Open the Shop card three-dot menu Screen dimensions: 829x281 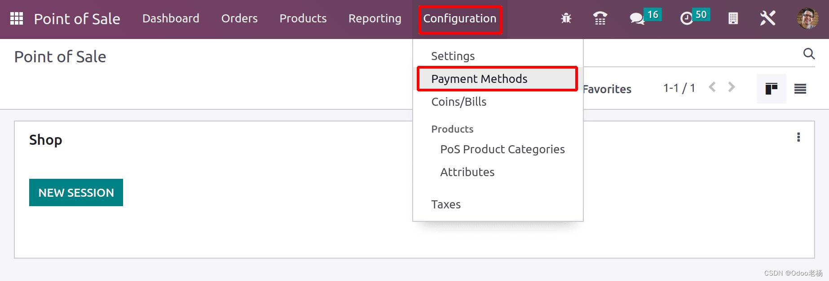tap(798, 137)
